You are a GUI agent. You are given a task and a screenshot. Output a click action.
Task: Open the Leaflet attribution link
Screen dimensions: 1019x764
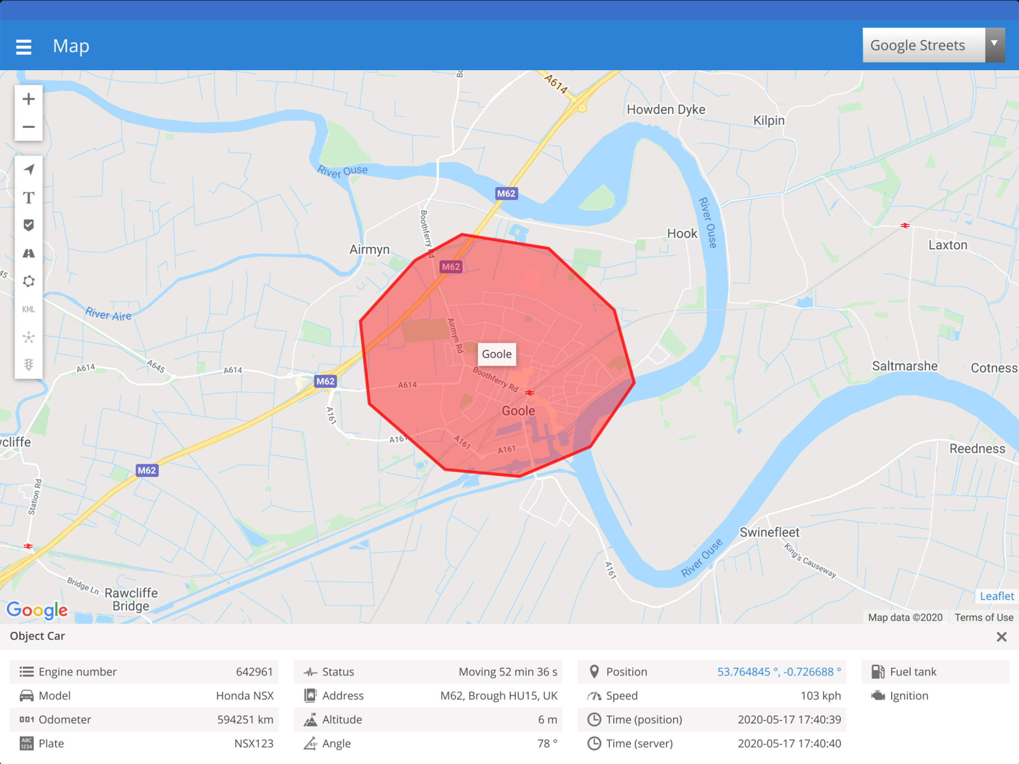click(997, 596)
